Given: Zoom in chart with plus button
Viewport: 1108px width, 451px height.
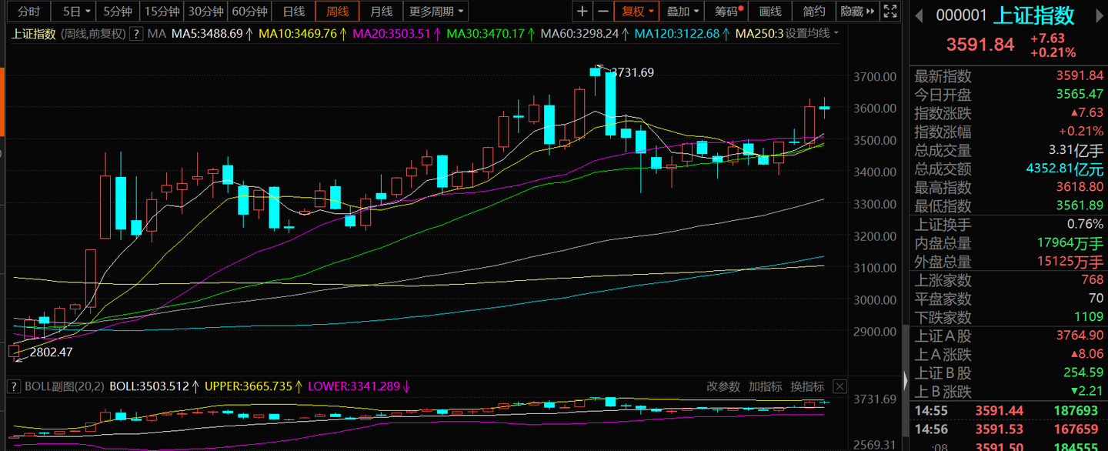Looking at the screenshot, I should click(x=582, y=12).
